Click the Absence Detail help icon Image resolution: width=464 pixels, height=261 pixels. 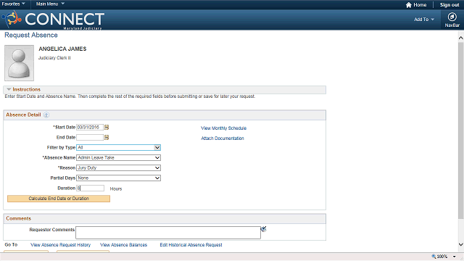(x=46, y=115)
